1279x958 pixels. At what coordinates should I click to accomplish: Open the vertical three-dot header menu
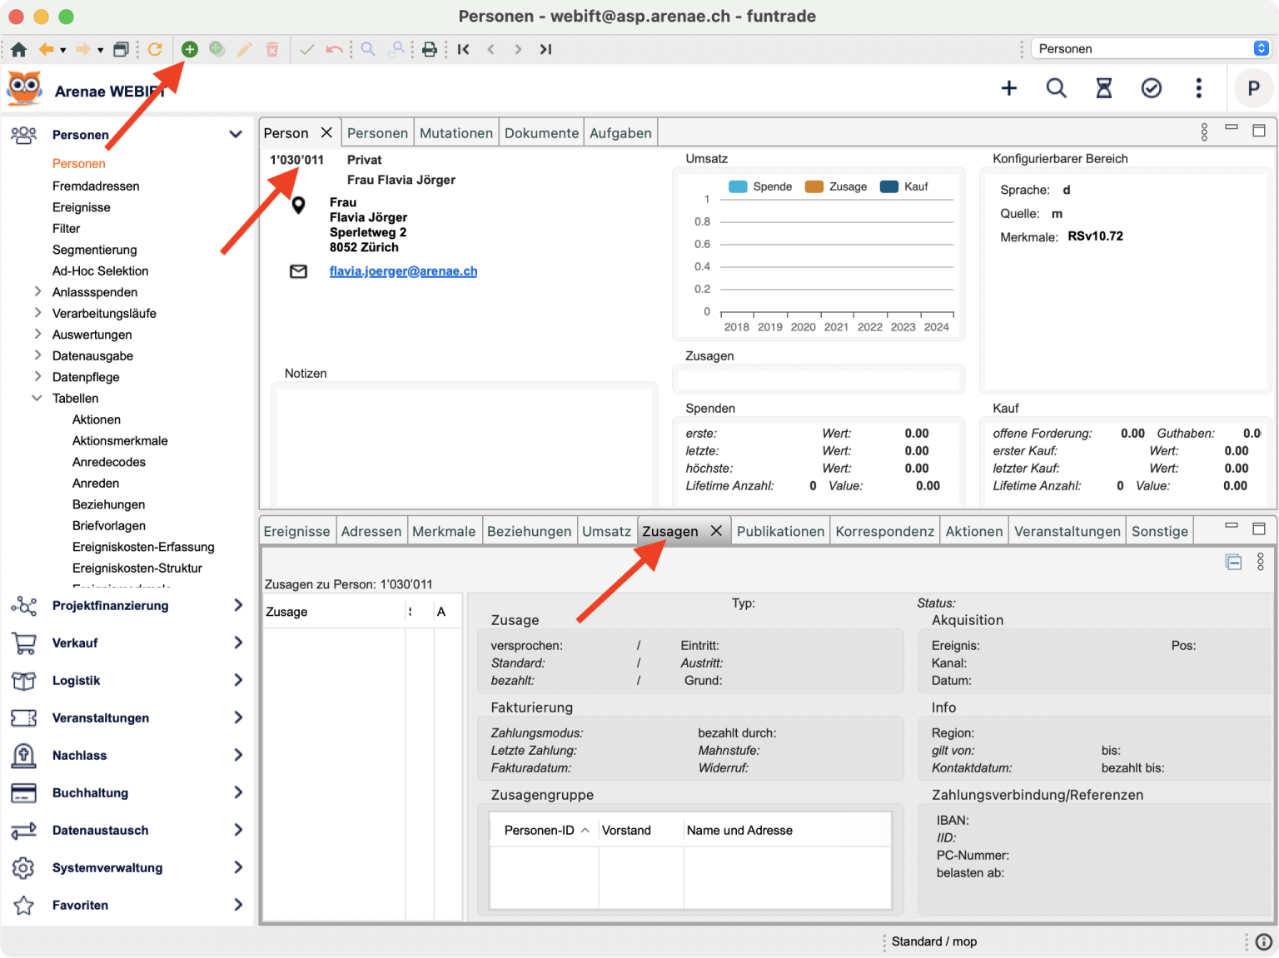[1199, 88]
